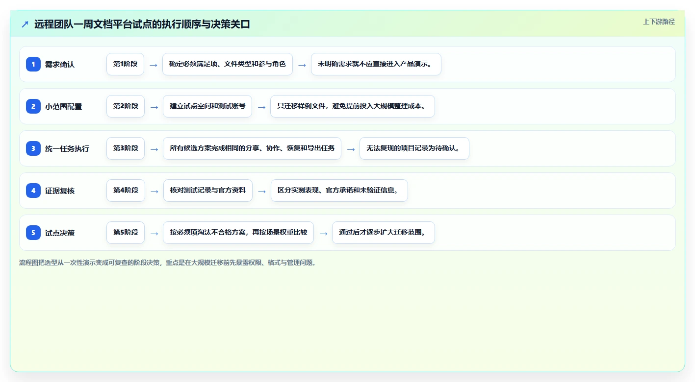Click the 核对测试记录与官方资料 box
The height and width of the screenshot is (382, 695).
[207, 191]
